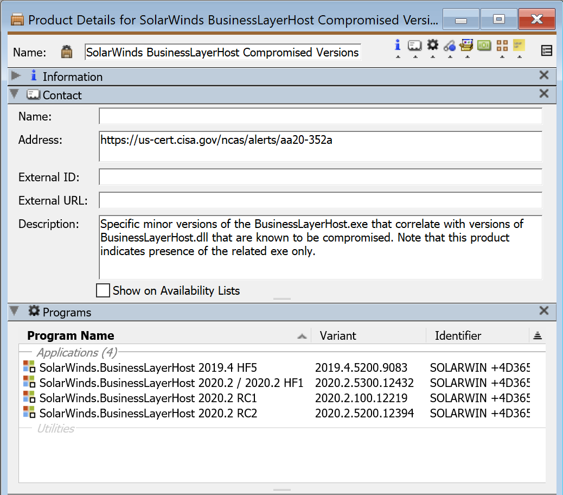
Task: Click the SOLARWIN identifier cell for 2019.4 HF5
Action: click(x=479, y=367)
